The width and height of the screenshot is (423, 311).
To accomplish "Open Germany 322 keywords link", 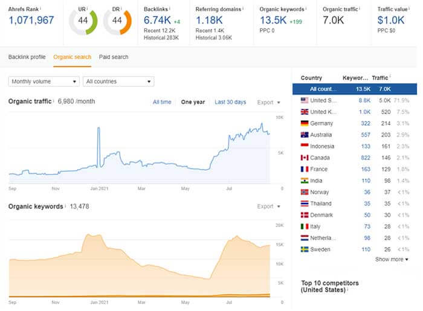I will (x=366, y=123).
